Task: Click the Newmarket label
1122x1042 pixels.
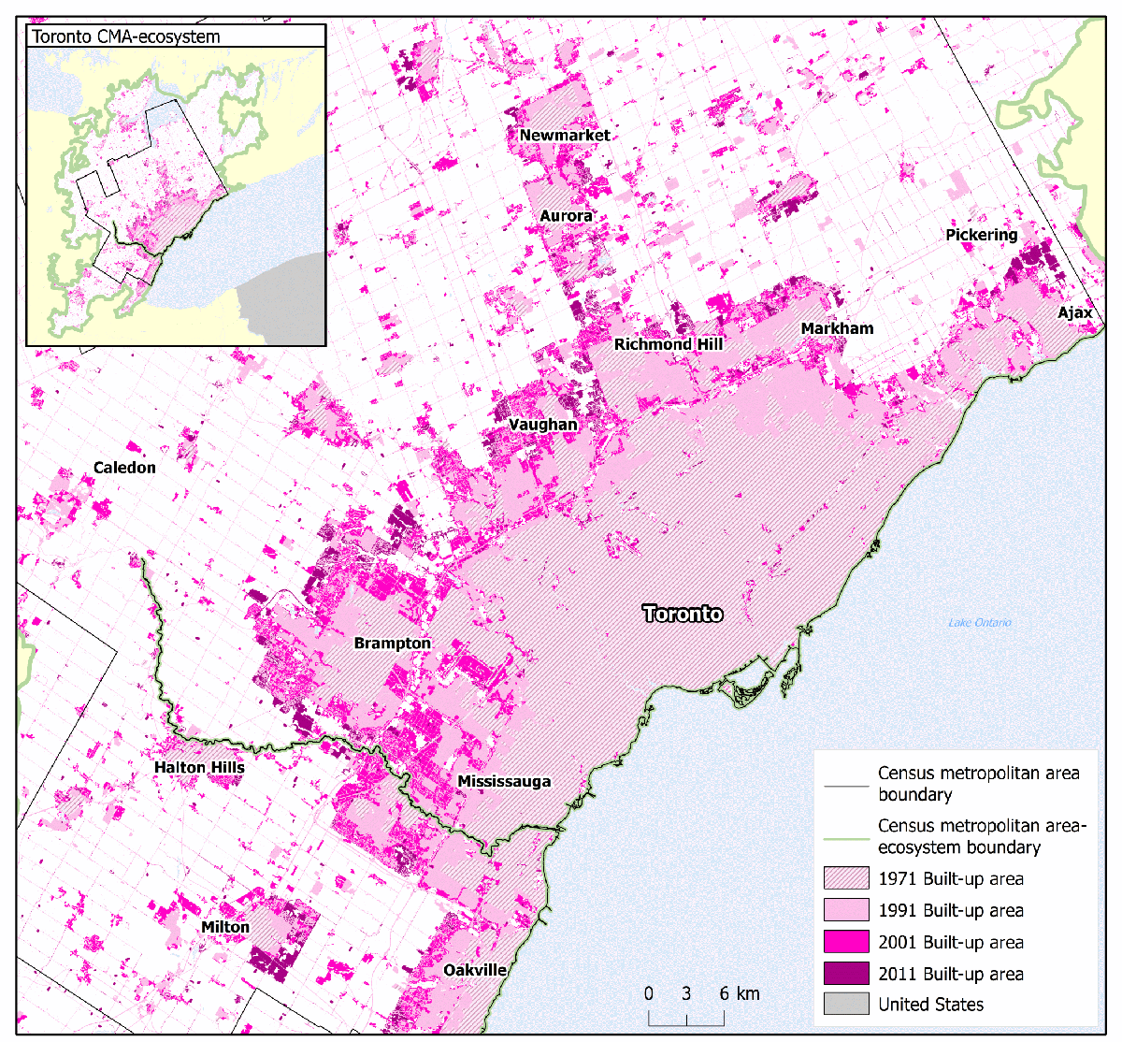Action: point(565,135)
